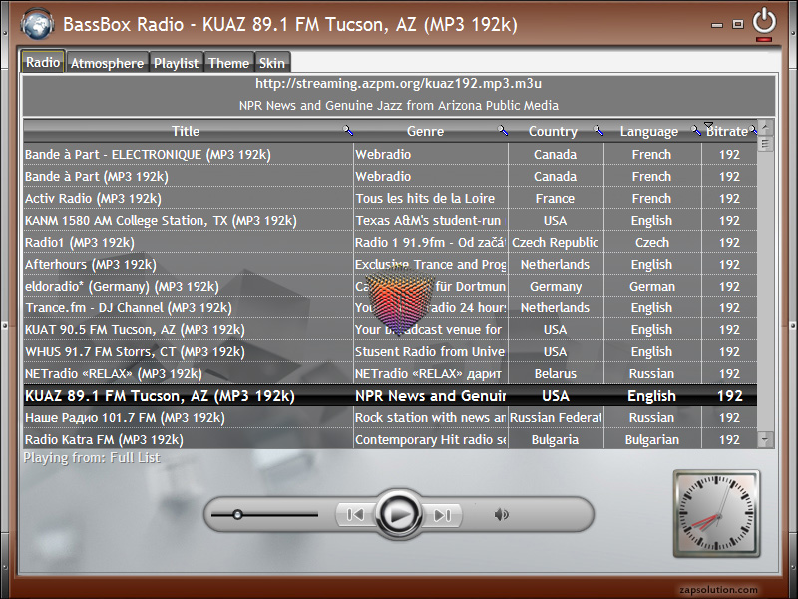Mute audio with the speaker icon

(501, 514)
